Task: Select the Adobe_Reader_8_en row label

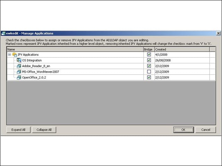Action: click(36, 66)
